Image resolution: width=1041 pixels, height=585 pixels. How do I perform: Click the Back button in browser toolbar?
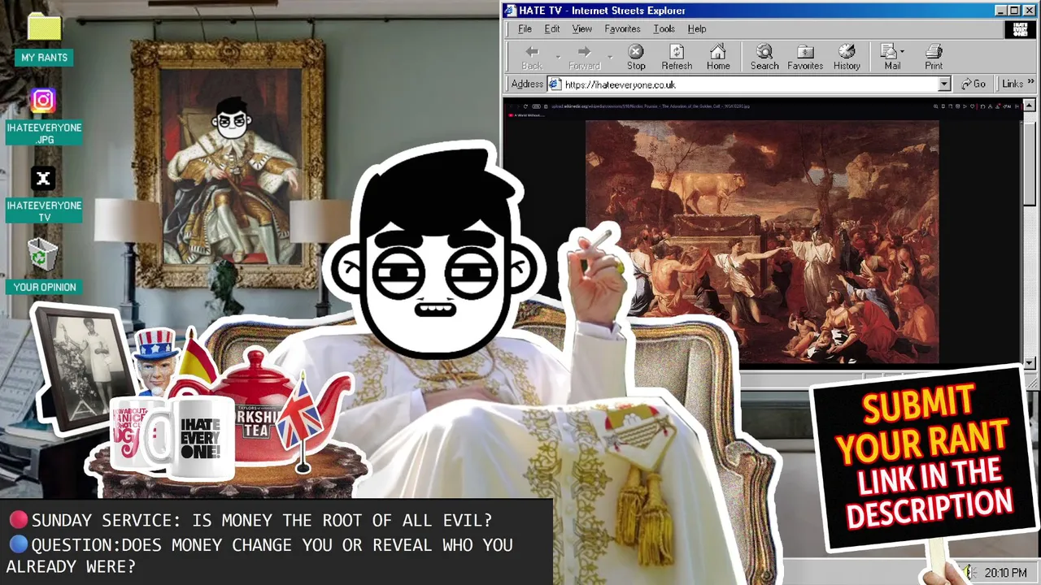coord(532,58)
